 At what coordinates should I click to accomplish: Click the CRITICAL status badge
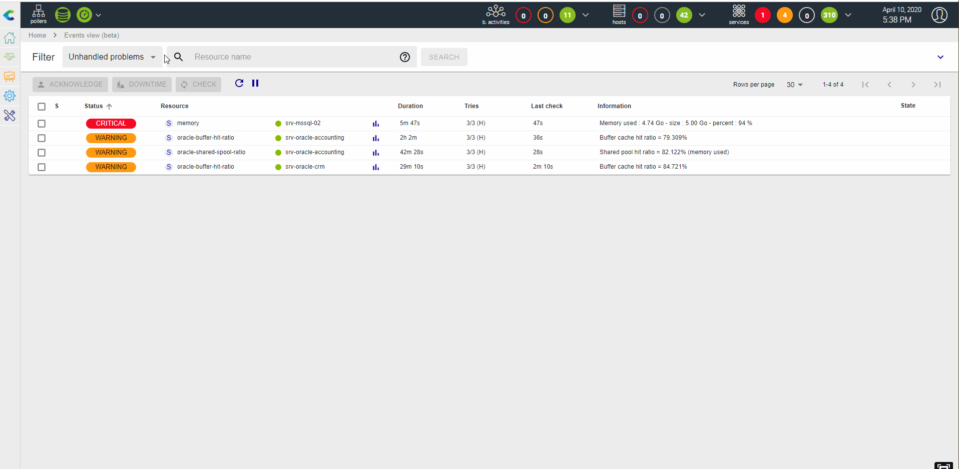(111, 123)
